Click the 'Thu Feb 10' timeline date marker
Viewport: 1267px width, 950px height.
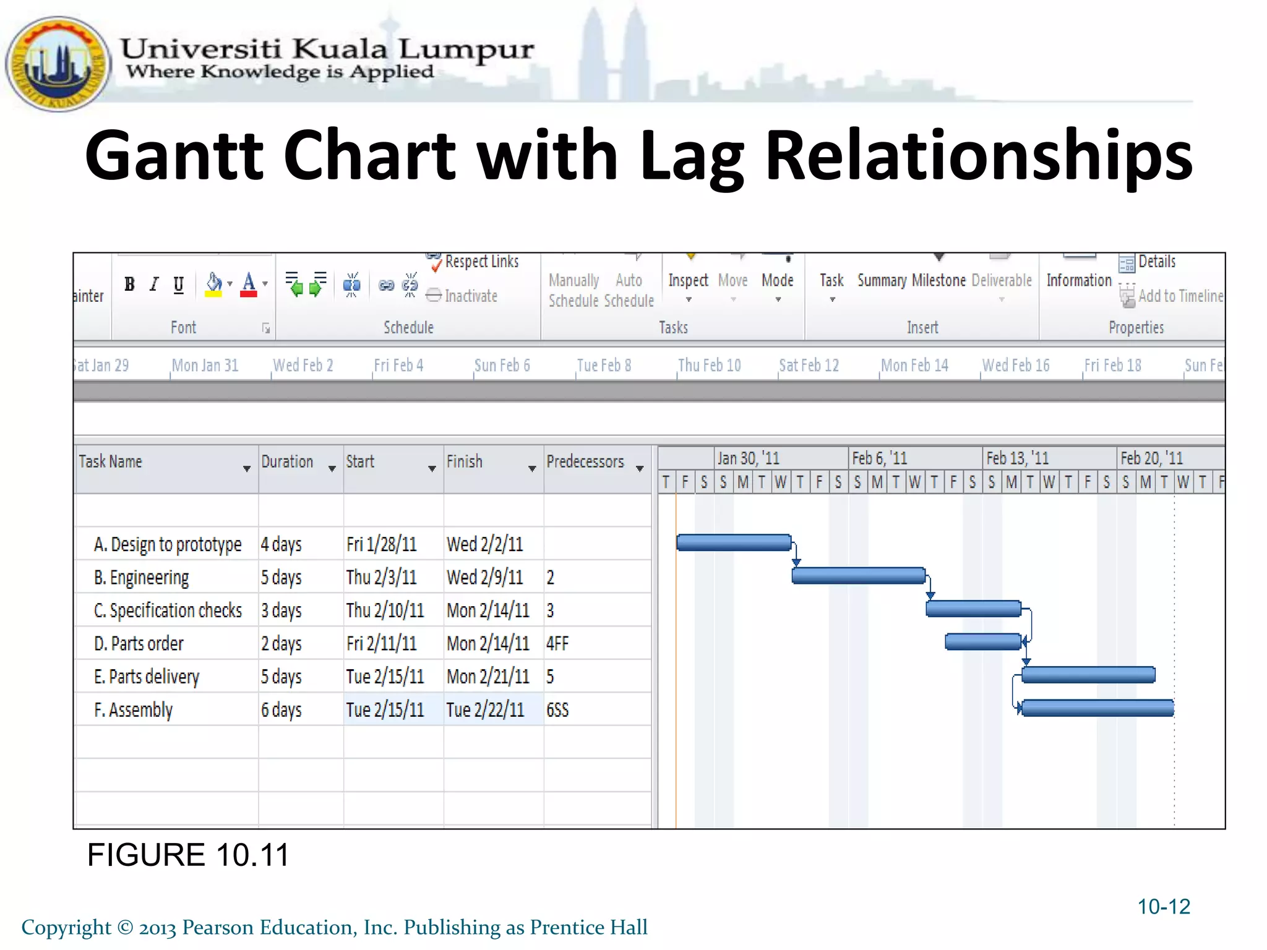709,366
